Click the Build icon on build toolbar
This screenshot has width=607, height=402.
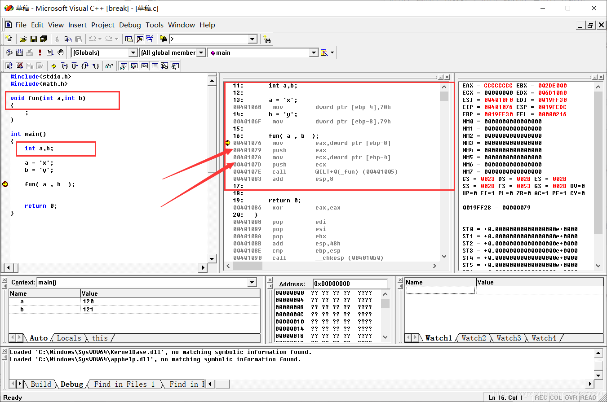pos(19,52)
